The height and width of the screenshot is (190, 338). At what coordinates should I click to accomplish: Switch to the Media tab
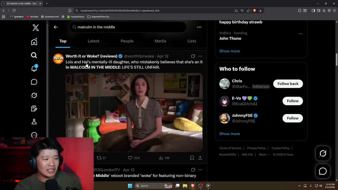point(160,41)
